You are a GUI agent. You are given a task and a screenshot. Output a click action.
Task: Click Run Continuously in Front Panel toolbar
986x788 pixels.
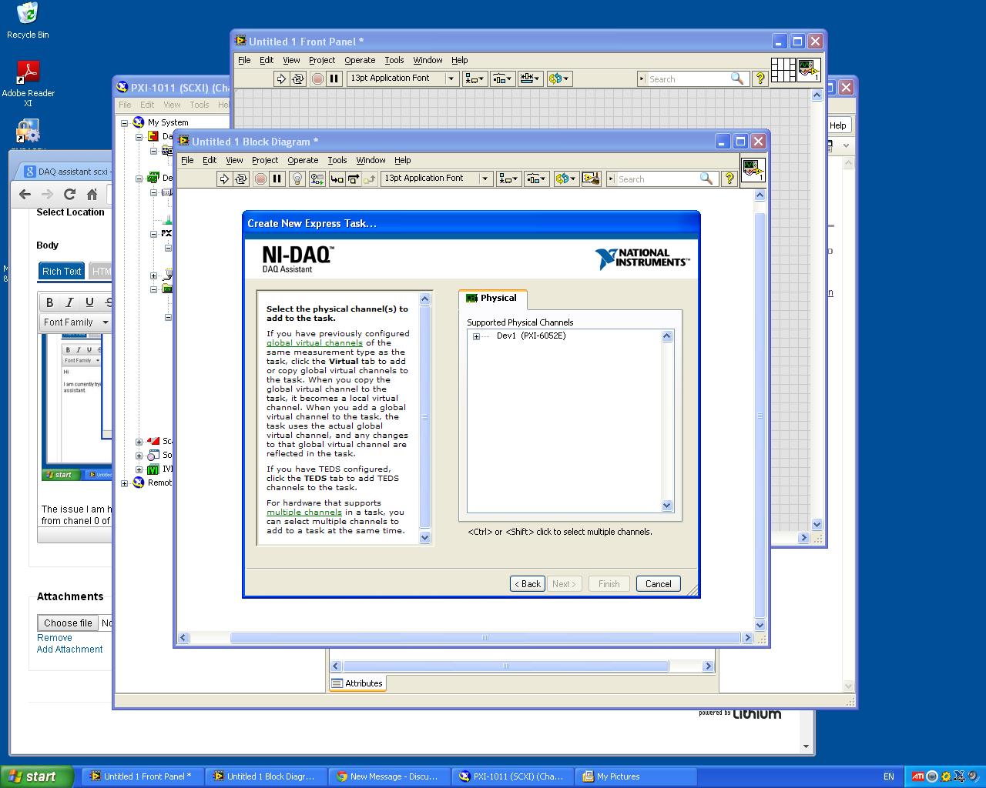(x=298, y=78)
